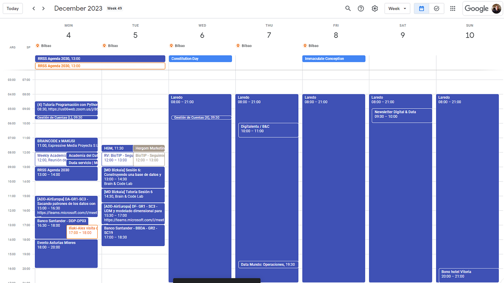This screenshot has width=504, height=283.
Task: Go to previous week arrow
Action: 34,9
